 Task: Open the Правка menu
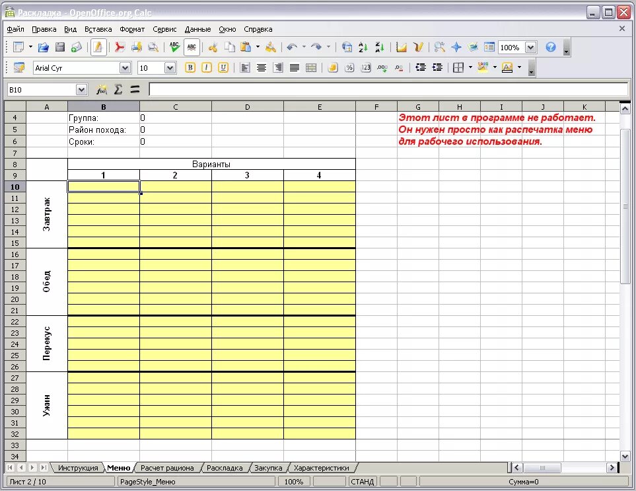pyautogui.click(x=44, y=29)
